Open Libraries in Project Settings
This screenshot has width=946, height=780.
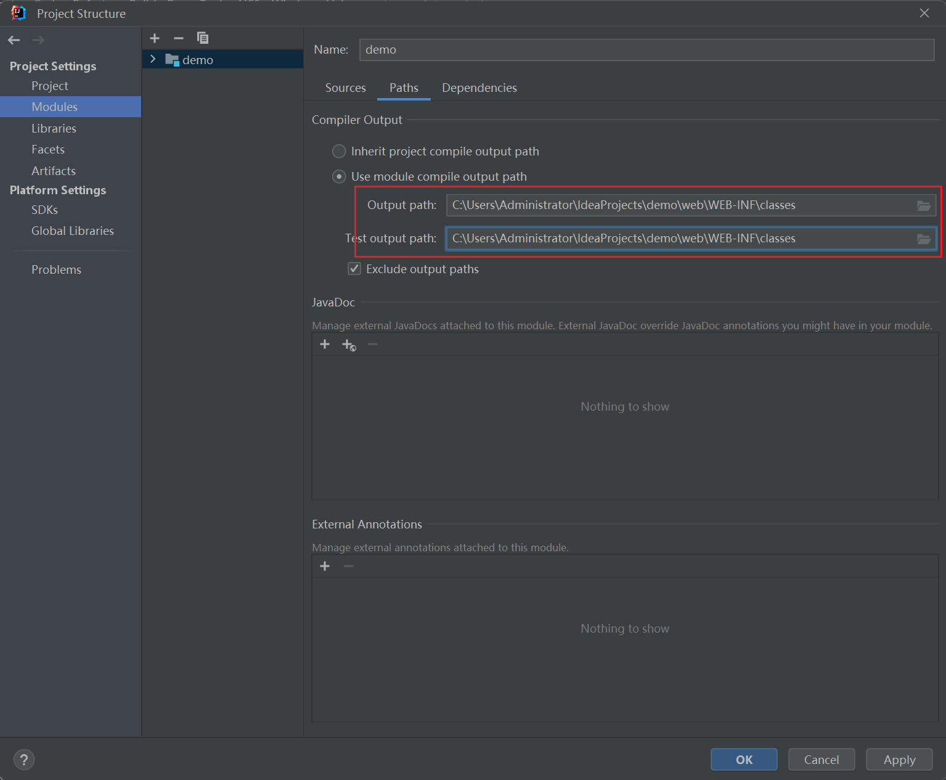(x=54, y=128)
